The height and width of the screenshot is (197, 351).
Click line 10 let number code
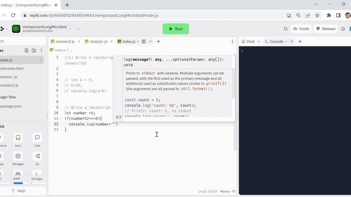[80, 113]
